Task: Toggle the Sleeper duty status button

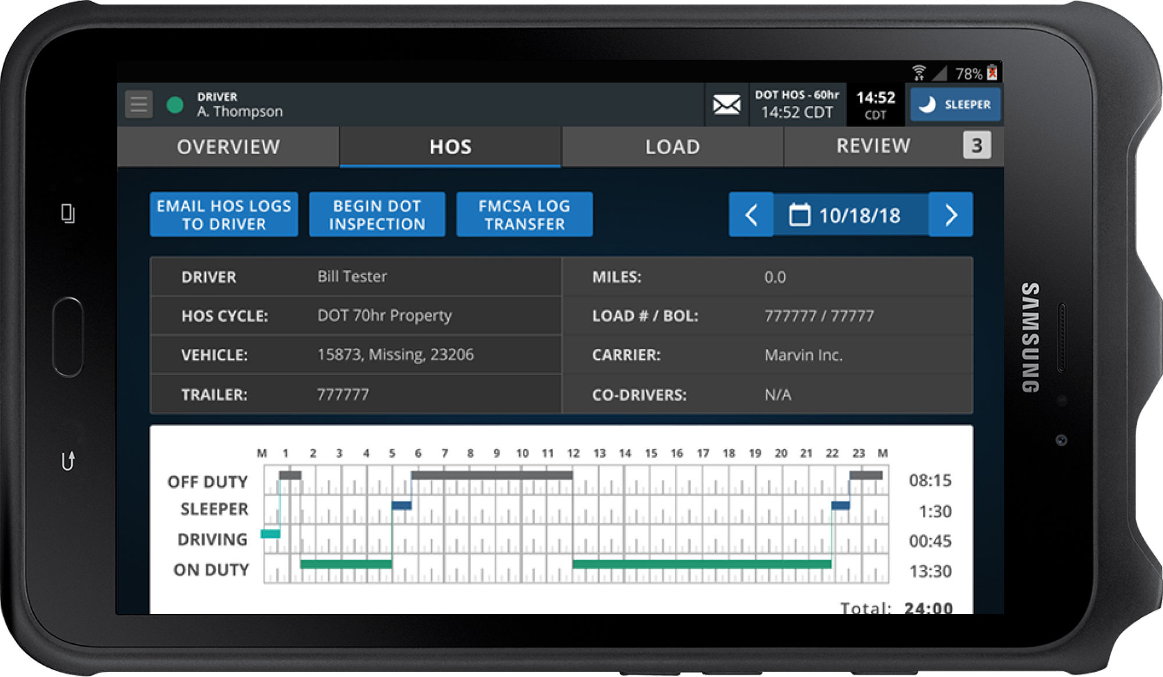Action: [x=955, y=105]
